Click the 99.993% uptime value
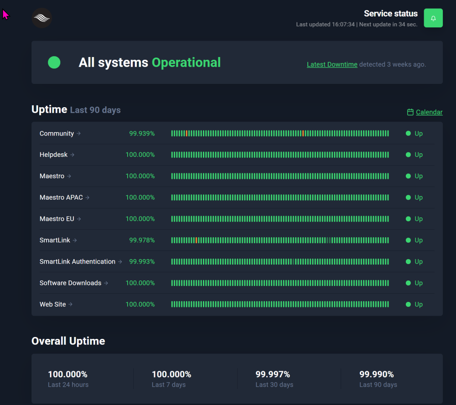Screen dimensions: 456x405 coord(142,262)
